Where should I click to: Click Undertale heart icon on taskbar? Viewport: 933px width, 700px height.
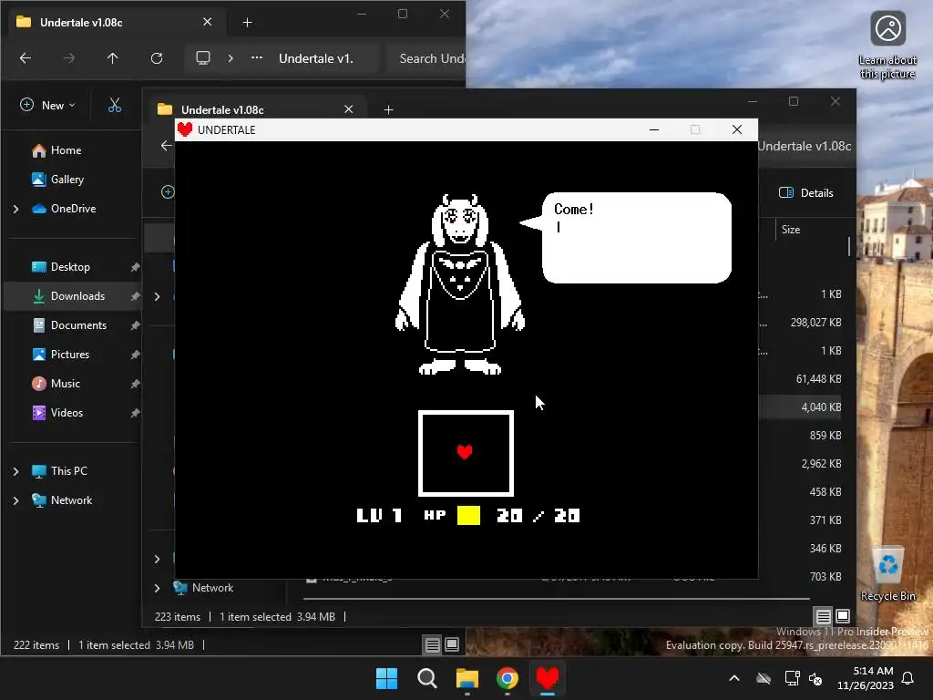pos(548,678)
